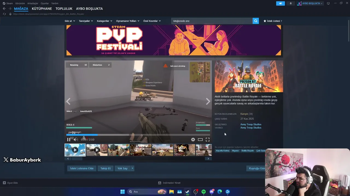Open trailer settings gear icon
This screenshot has height=196, width=350.
(x=193, y=139)
